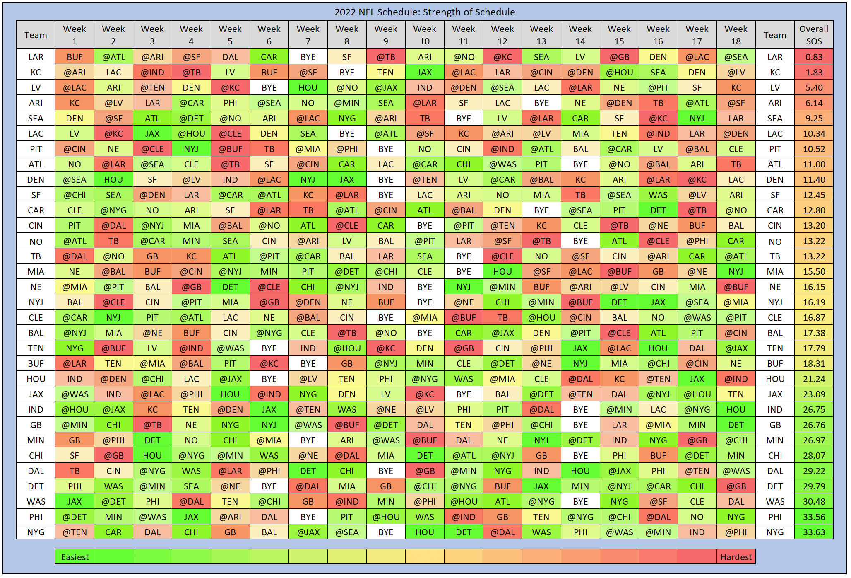851x578 pixels.
Task: Select NYJ Week 15 cell DET
Action: (x=619, y=302)
